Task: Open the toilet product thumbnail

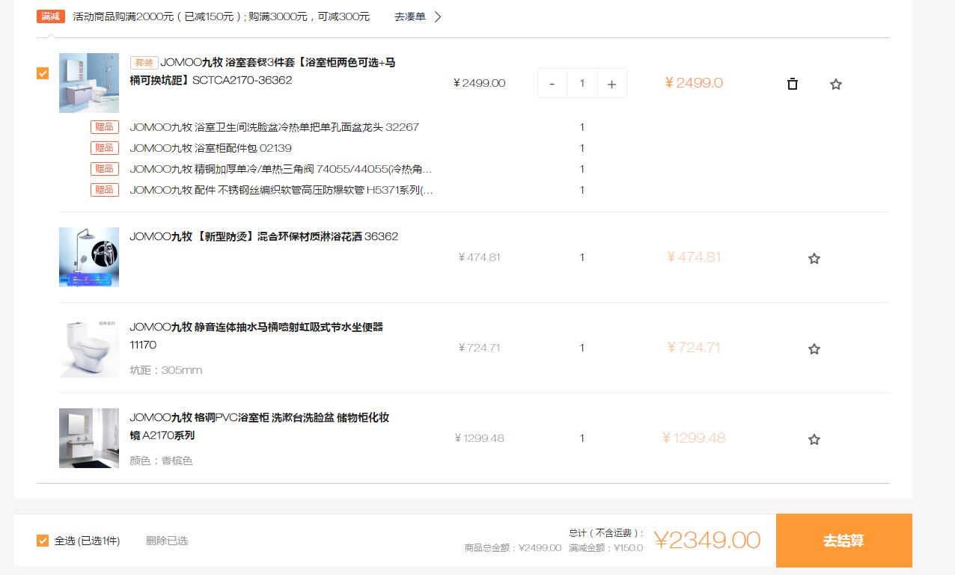Action: (89, 348)
